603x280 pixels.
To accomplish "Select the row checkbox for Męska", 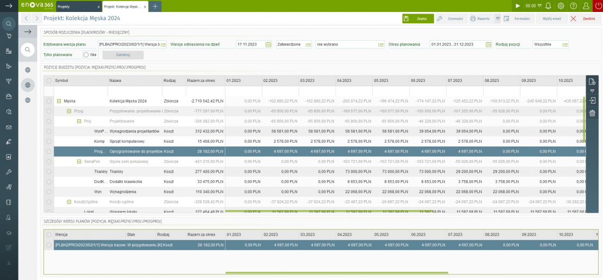I will pos(49,101).
